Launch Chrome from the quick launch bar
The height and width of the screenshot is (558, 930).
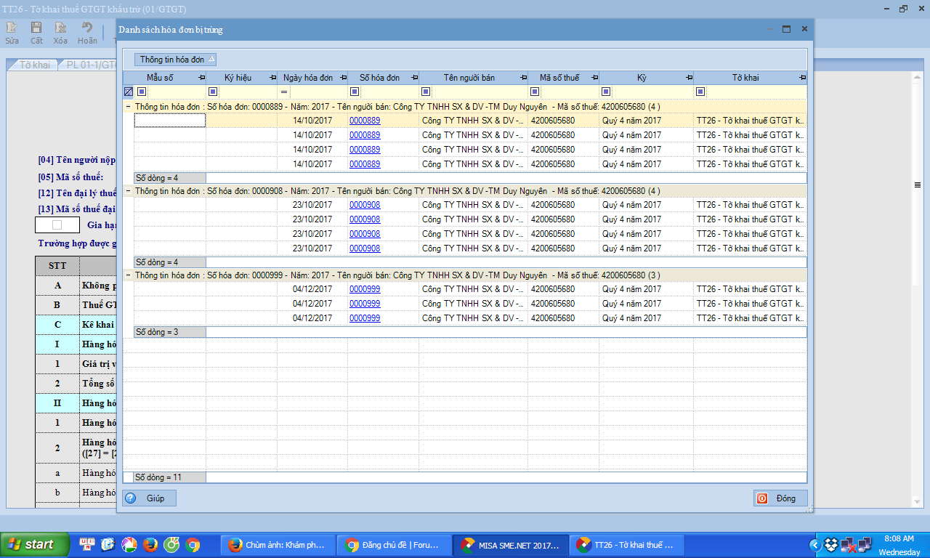tap(193, 544)
